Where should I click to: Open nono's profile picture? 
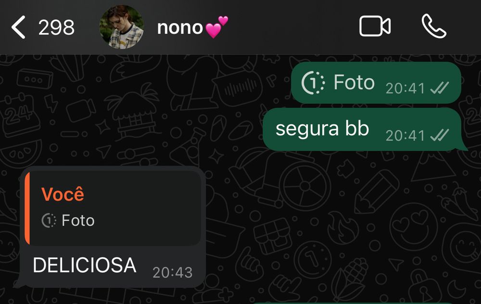click(x=122, y=27)
